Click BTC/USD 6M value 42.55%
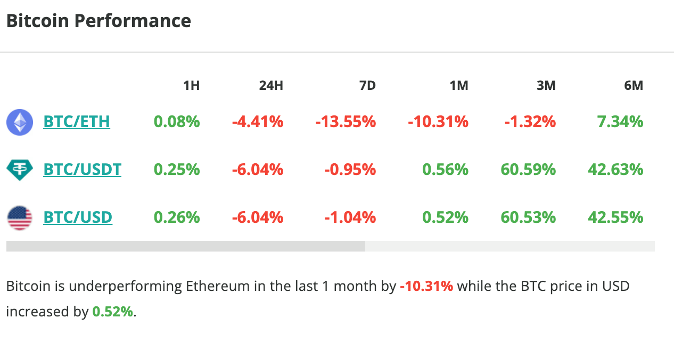Image resolution: width=674 pixels, height=343 pixels. pos(615,217)
